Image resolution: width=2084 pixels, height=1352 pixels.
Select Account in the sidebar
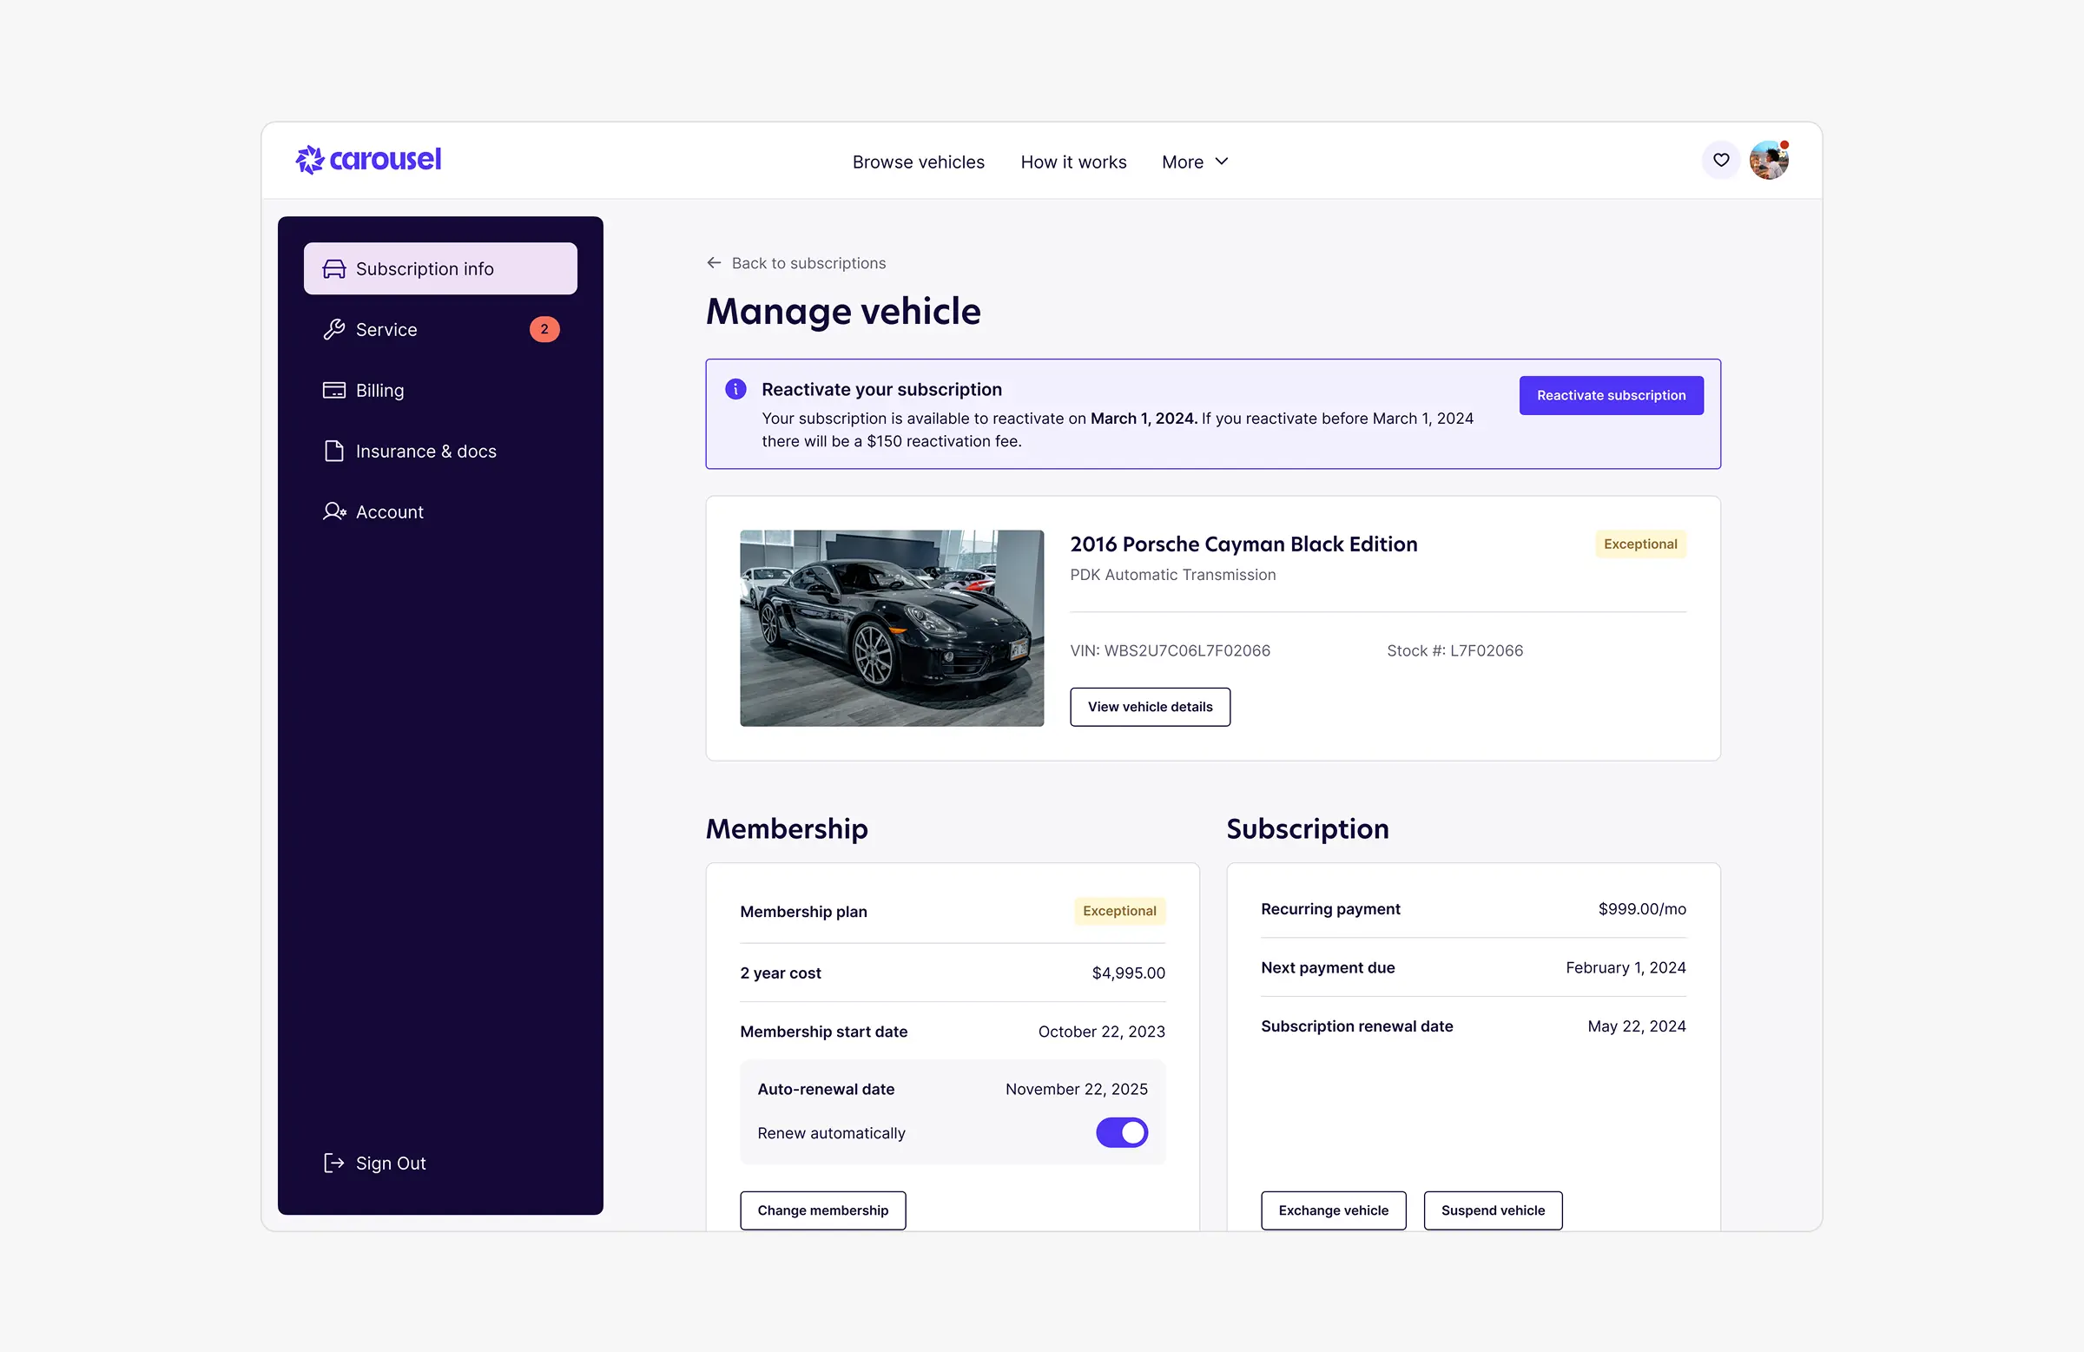(x=389, y=511)
